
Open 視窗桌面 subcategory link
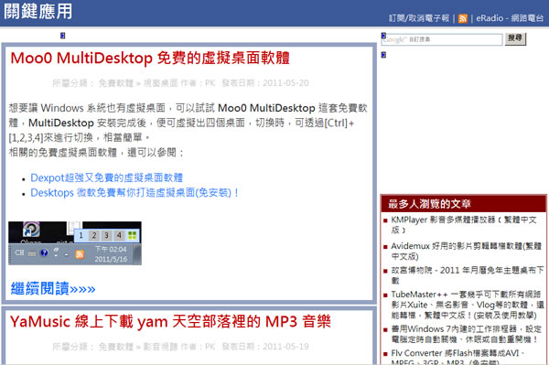click(x=161, y=83)
